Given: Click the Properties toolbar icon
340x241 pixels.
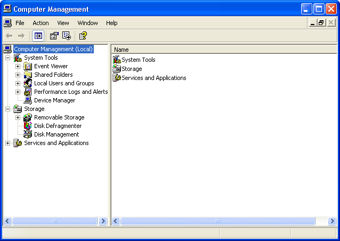Looking at the screenshot, I should coord(54,36).
